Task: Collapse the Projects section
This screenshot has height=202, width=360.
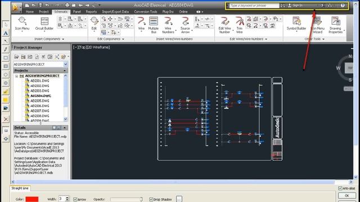Action: pyautogui.click(x=65, y=71)
